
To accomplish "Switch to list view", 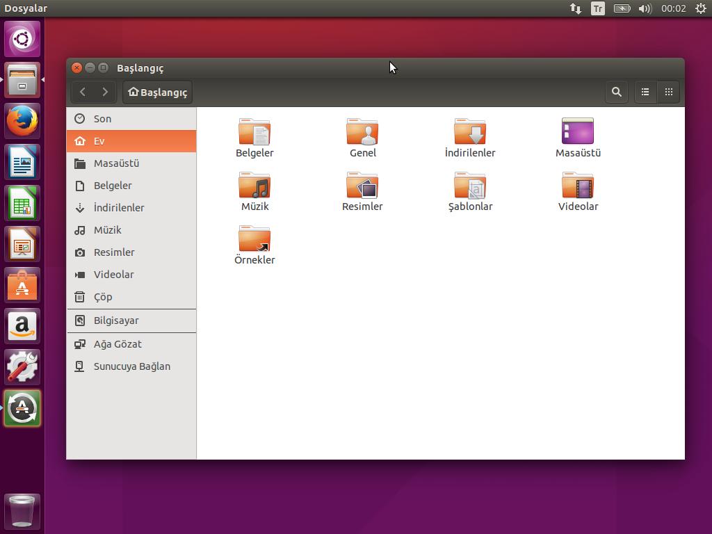I will pyautogui.click(x=645, y=91).
